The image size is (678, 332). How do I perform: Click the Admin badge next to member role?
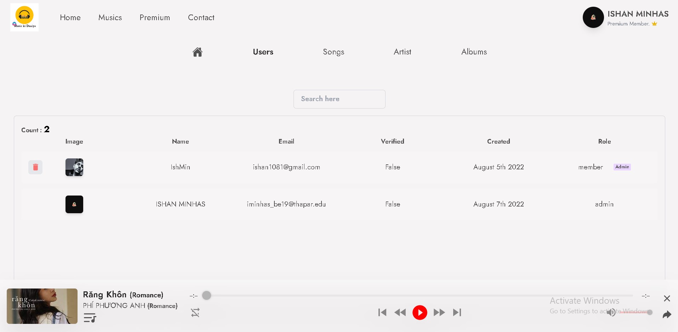(x=622, y=167)
